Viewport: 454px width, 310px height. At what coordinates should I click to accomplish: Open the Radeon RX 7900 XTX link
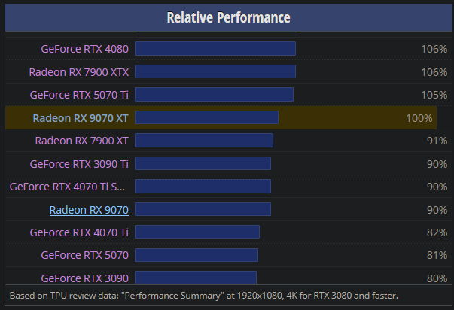pos(79,72)
